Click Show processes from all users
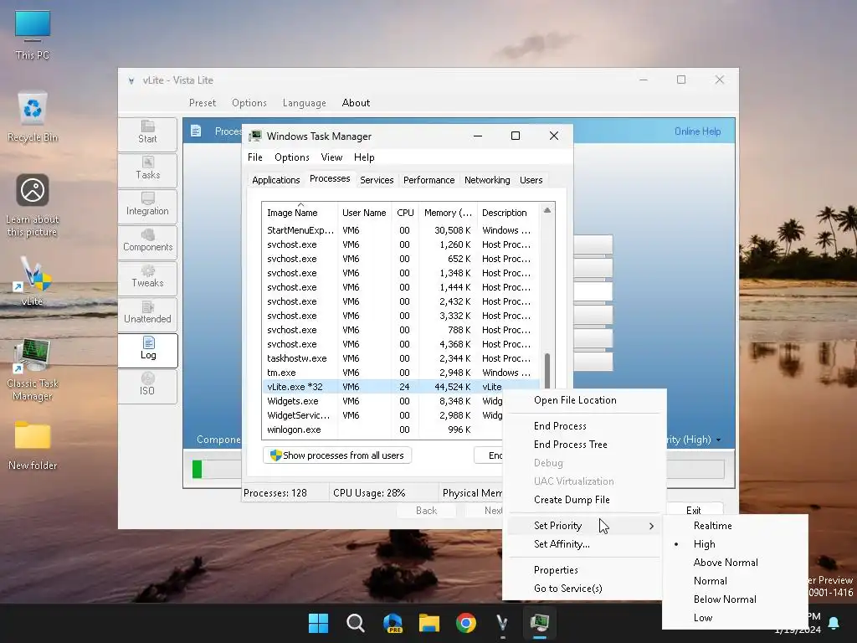 tap(337, 455)
